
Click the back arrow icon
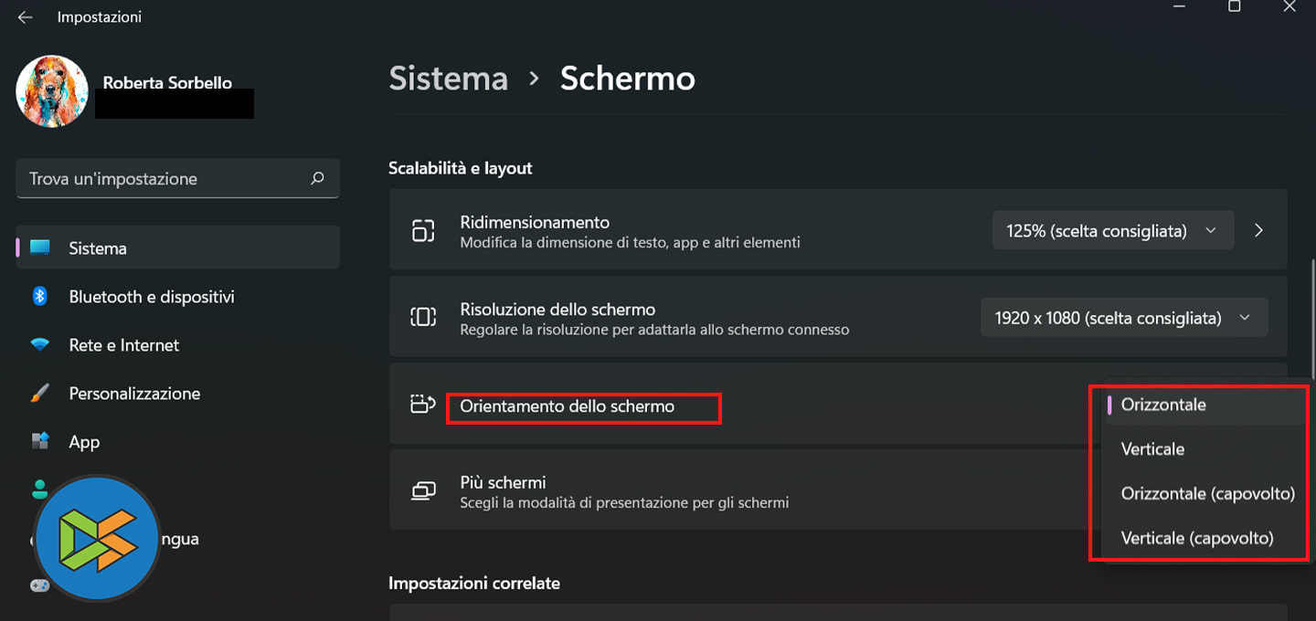coord(25,17)
